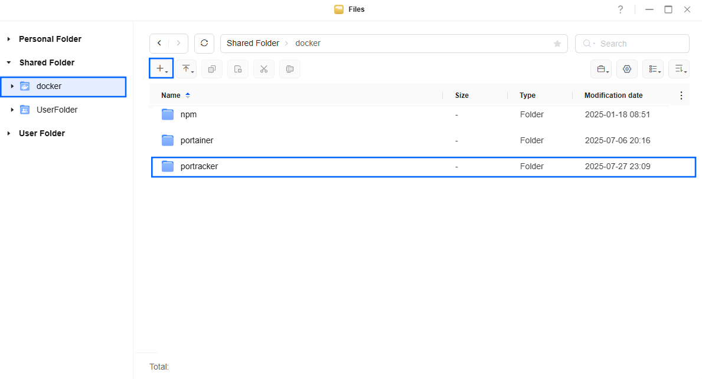Toggle Name column sort arrow

[188, 95]
